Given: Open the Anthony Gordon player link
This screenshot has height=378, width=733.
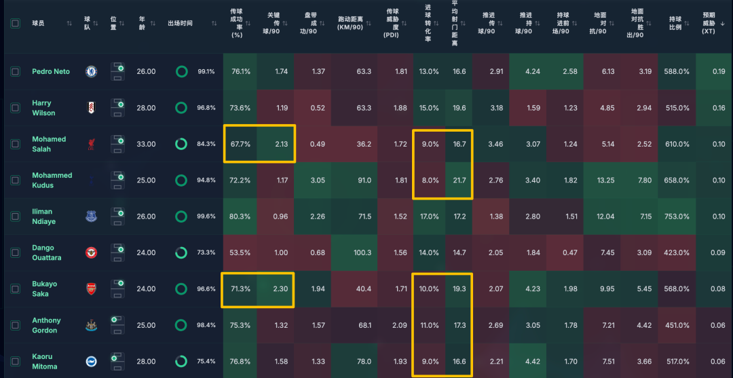Looking at the screenshot, I should point(46,325).
